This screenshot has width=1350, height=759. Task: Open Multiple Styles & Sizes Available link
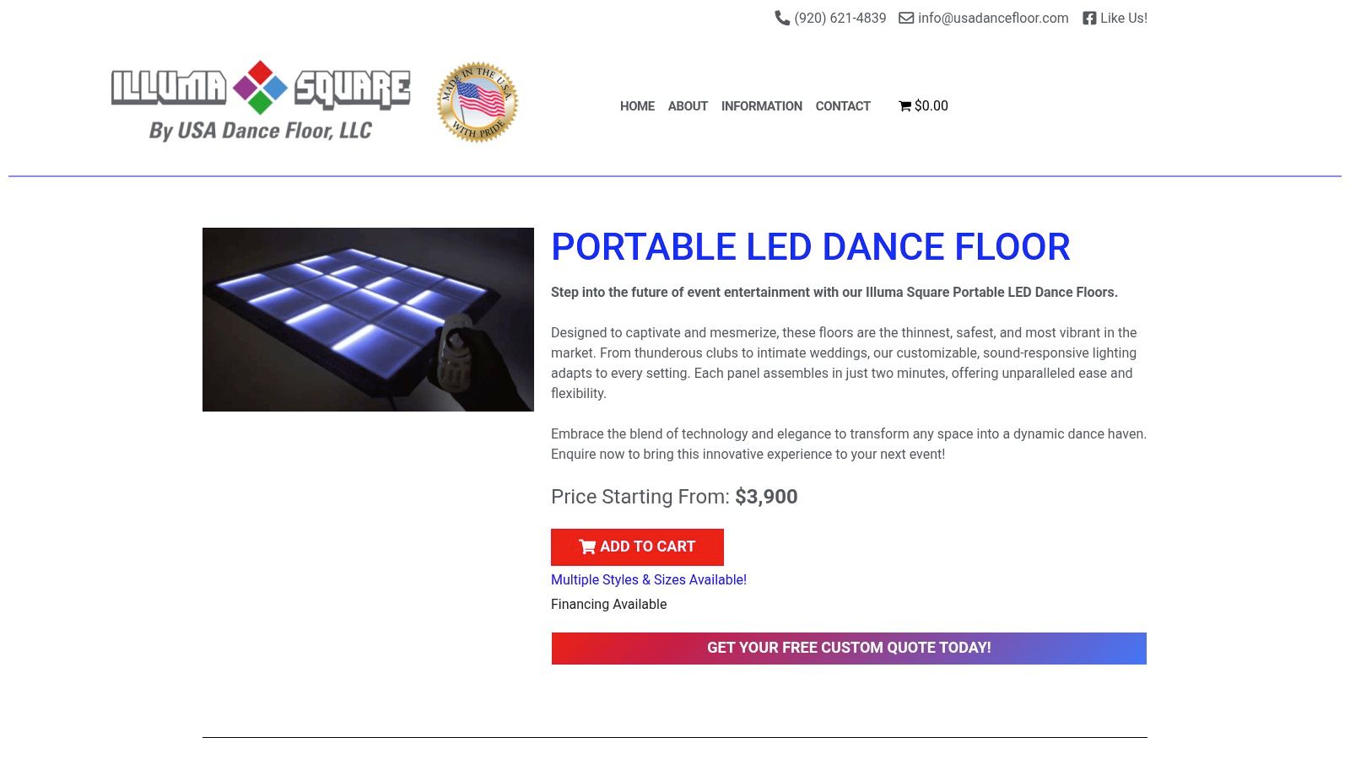[648, 579]
